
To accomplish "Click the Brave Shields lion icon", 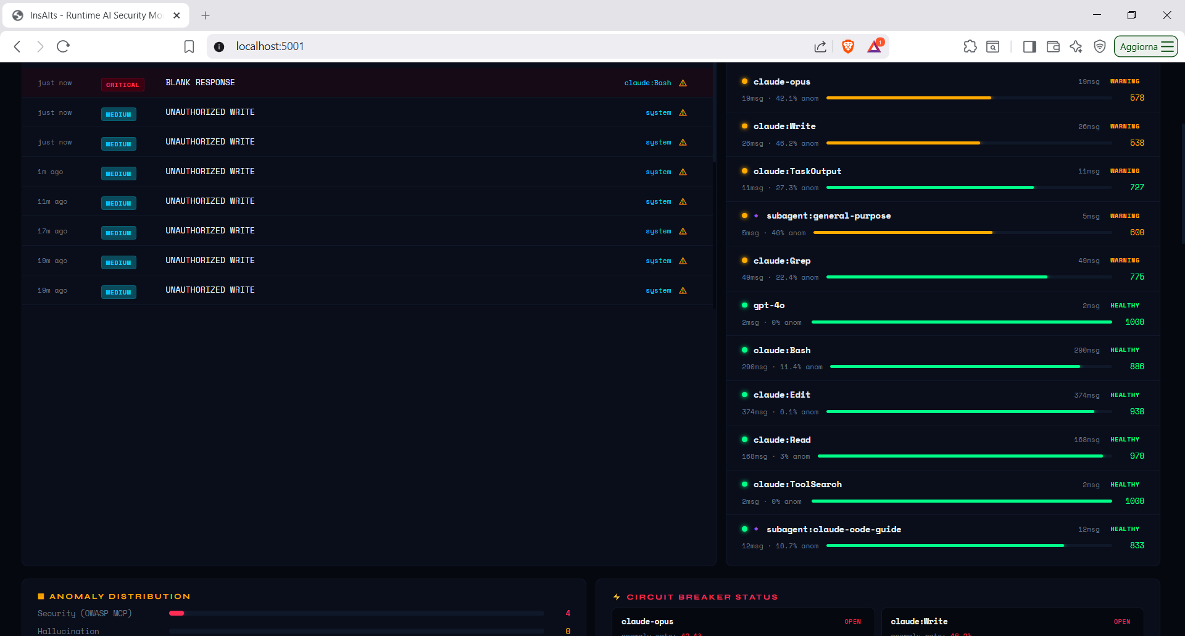I will click(848, 46).
